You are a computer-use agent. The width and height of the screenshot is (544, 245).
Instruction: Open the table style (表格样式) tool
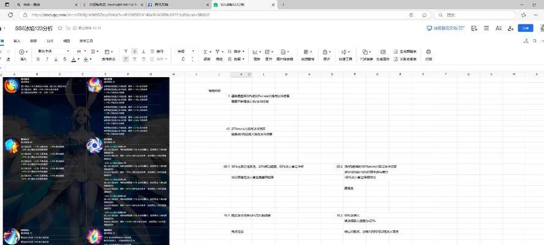click(x=108, y=56)
